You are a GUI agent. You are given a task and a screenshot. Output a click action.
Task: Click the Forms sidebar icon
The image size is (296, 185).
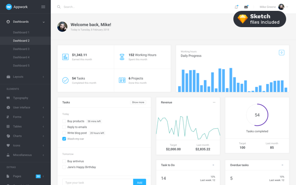point(8,117)
